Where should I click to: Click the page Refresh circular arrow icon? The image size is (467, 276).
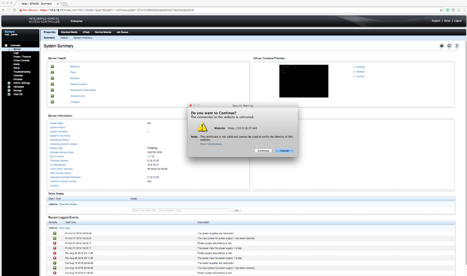click(449, 46)
